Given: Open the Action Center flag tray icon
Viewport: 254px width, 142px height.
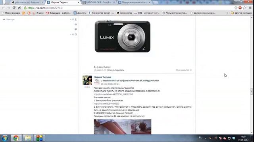Looking at the screenshot, I should [x=220, y=138].
